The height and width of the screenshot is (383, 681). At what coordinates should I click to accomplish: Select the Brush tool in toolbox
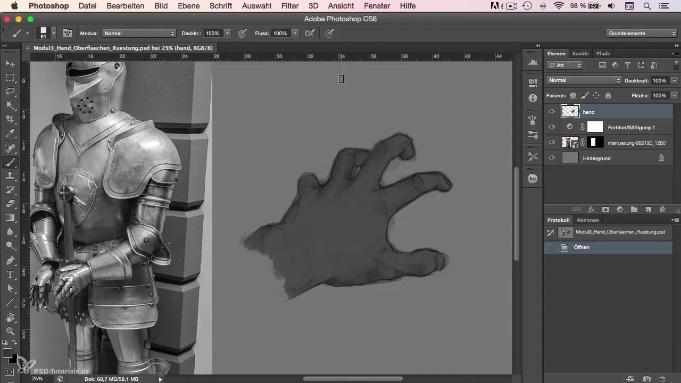point(10,162)
